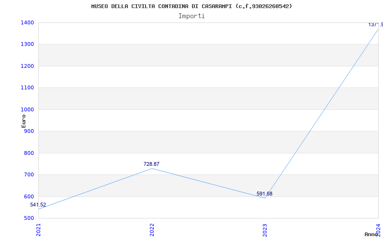The image size is (383, 239).
Task: Click the 800 y-axis tick
Action: [29, 153]
